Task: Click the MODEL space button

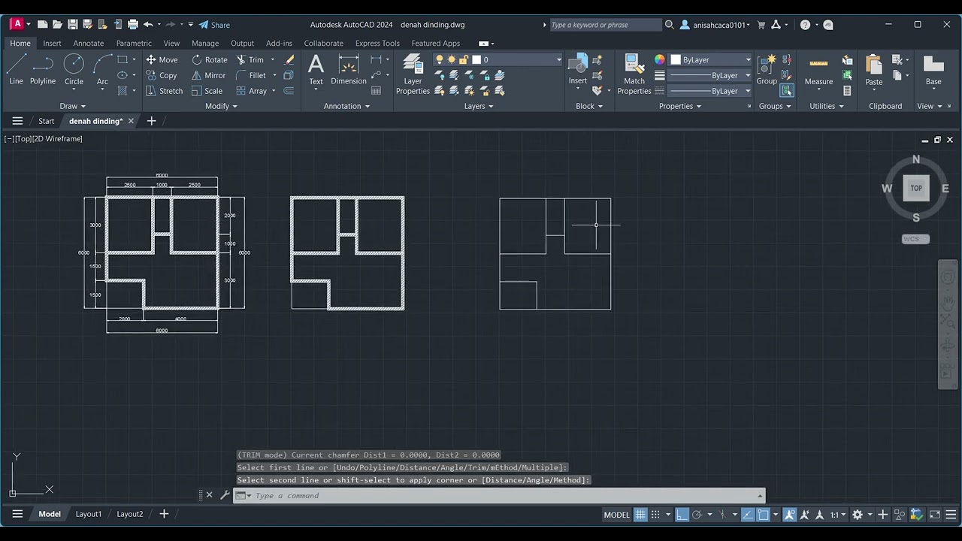Action: coord(616,515)
